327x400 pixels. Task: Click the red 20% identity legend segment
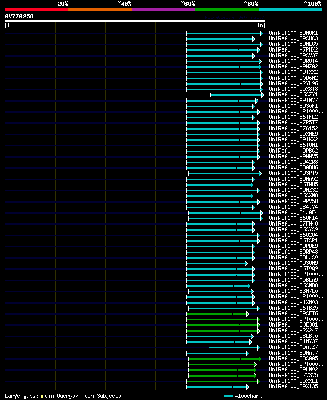point(37,9)
